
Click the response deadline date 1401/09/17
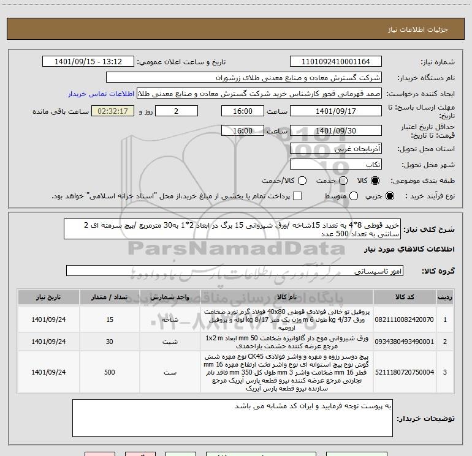(x=336, y=111)
